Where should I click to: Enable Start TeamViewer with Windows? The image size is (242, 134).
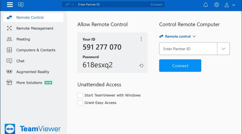pos(80,95)
